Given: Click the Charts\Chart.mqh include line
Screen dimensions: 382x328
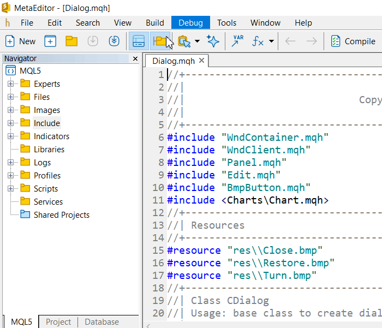Looking at the screenshot, I should click(x=248, y=200).
